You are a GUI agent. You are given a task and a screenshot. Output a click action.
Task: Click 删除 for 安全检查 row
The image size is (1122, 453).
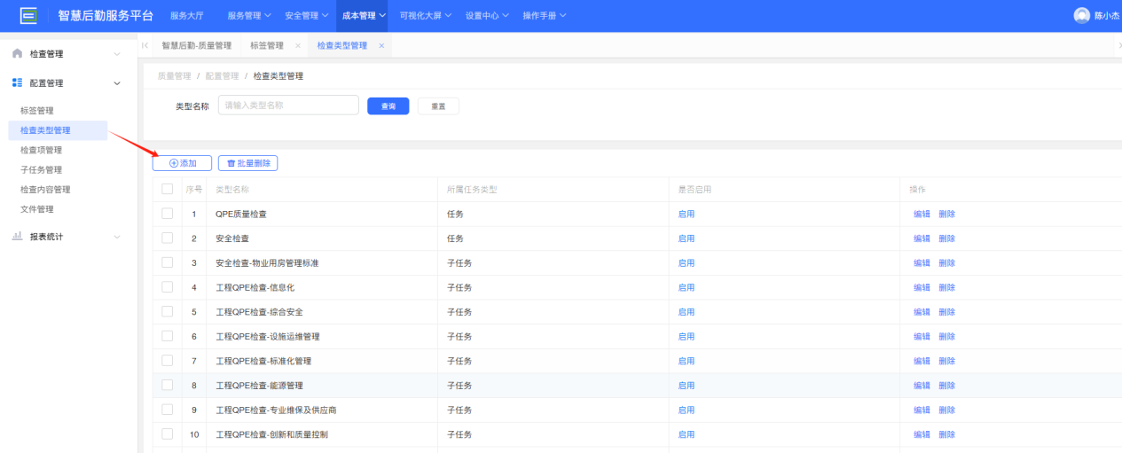pyautogui.click(x=947, y=238)
